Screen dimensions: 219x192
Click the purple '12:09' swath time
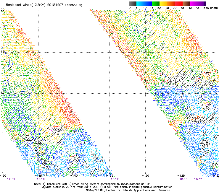click(11, 179)
